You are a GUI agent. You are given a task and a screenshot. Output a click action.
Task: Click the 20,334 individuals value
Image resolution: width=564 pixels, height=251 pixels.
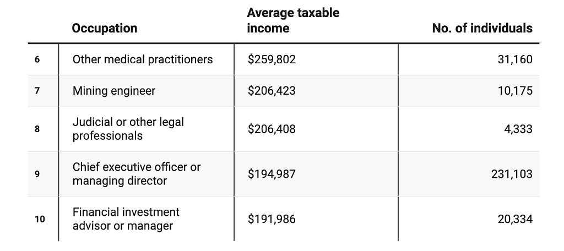(x=515, y=219)
